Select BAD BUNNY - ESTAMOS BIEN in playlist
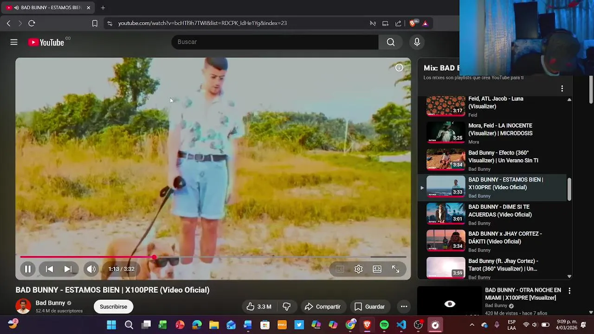594x334 pixels. coord(493,187)
